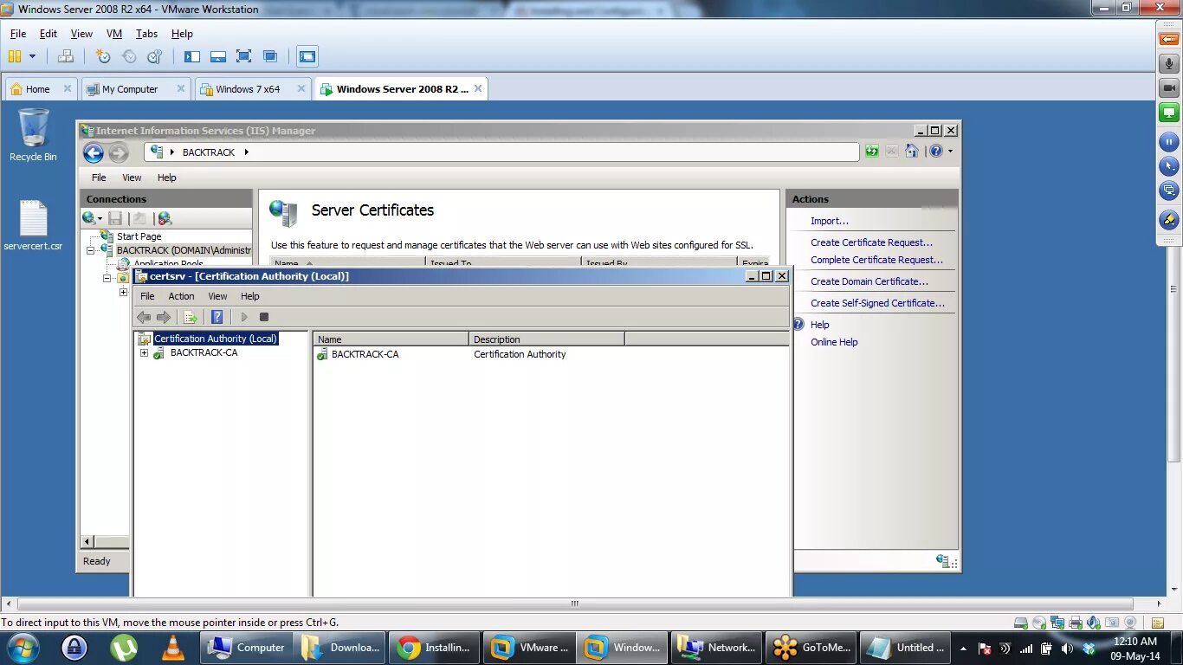
Task: Click the VMware network topology toolbar icon
Action: (x=66, y=56)
